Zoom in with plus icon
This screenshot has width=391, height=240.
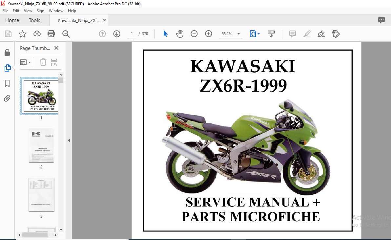point(209,34)
